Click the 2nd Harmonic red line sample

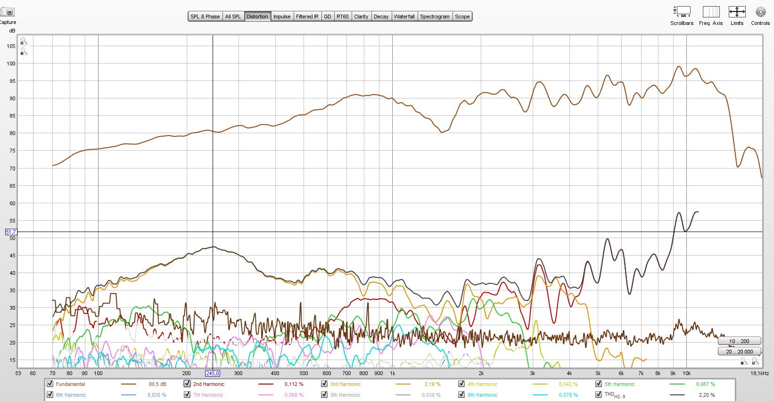pyautogui.click(x=266, y=384)
